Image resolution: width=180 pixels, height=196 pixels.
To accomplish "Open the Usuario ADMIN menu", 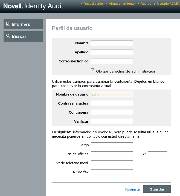I will (x=168, y=4).
